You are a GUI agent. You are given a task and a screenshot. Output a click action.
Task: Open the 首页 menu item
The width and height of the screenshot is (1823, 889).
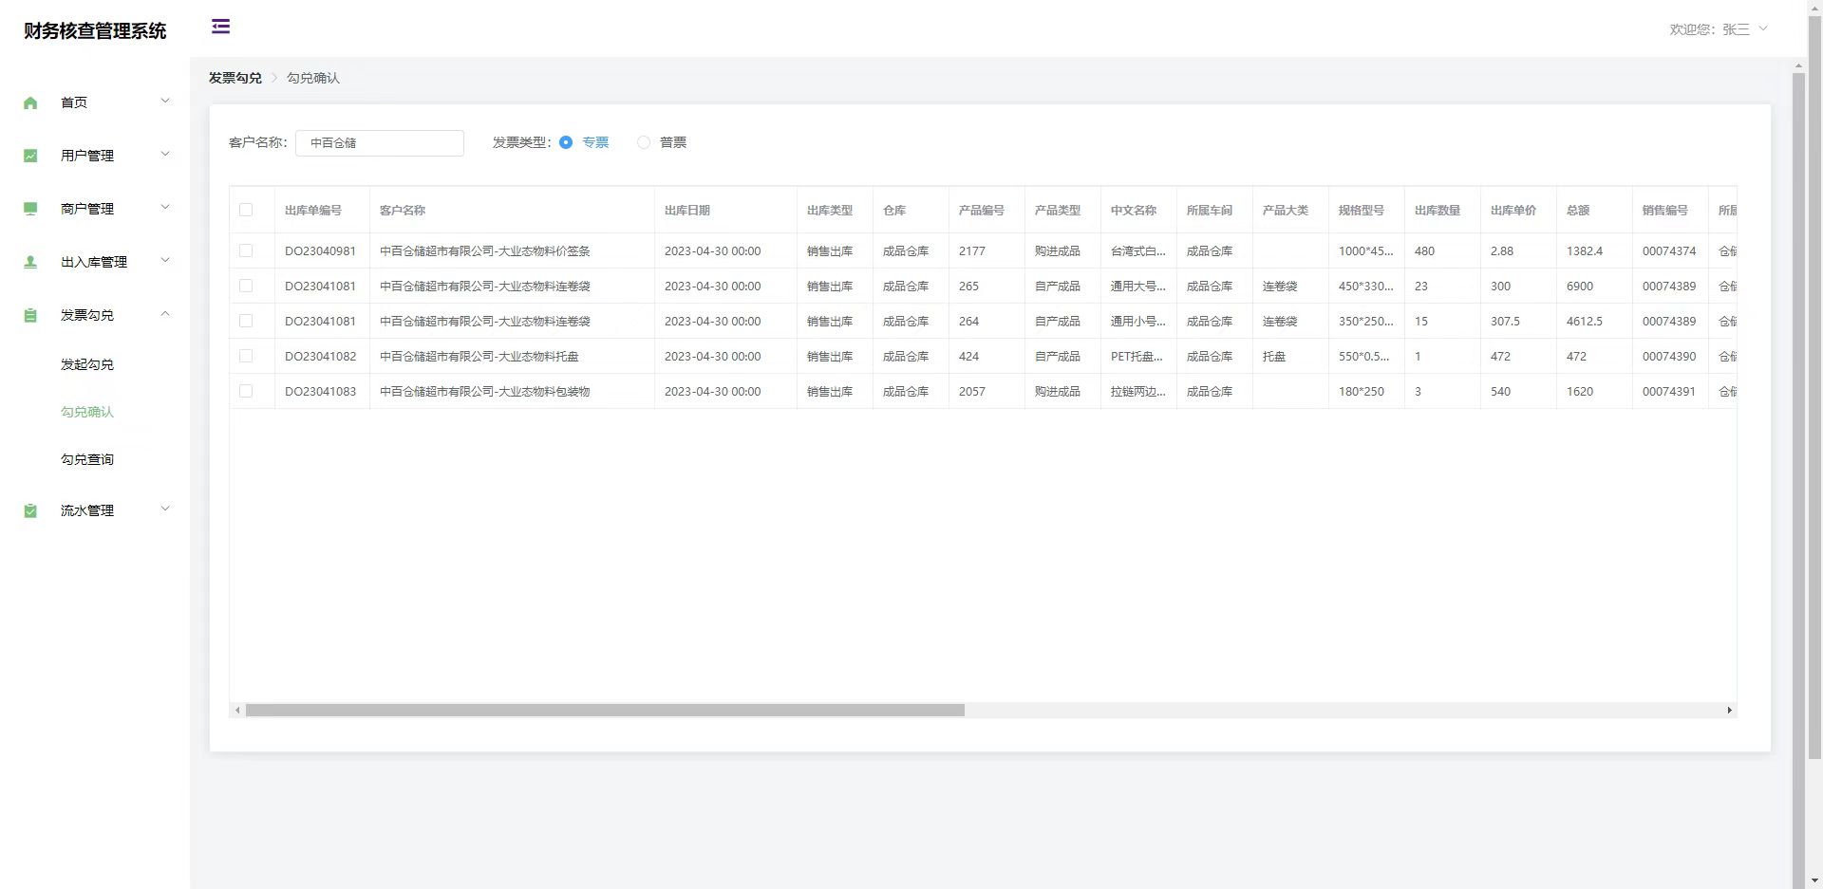click(74, 102)
